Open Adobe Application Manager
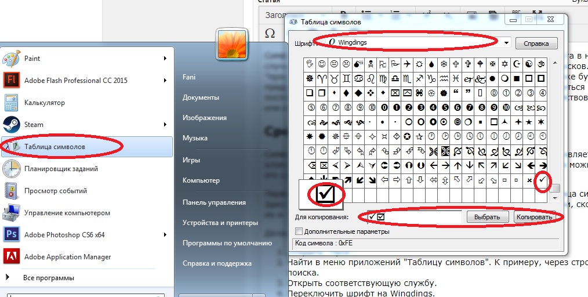This screenshot has width=588, height=297. pyautogui.click(x=87, y=257)
